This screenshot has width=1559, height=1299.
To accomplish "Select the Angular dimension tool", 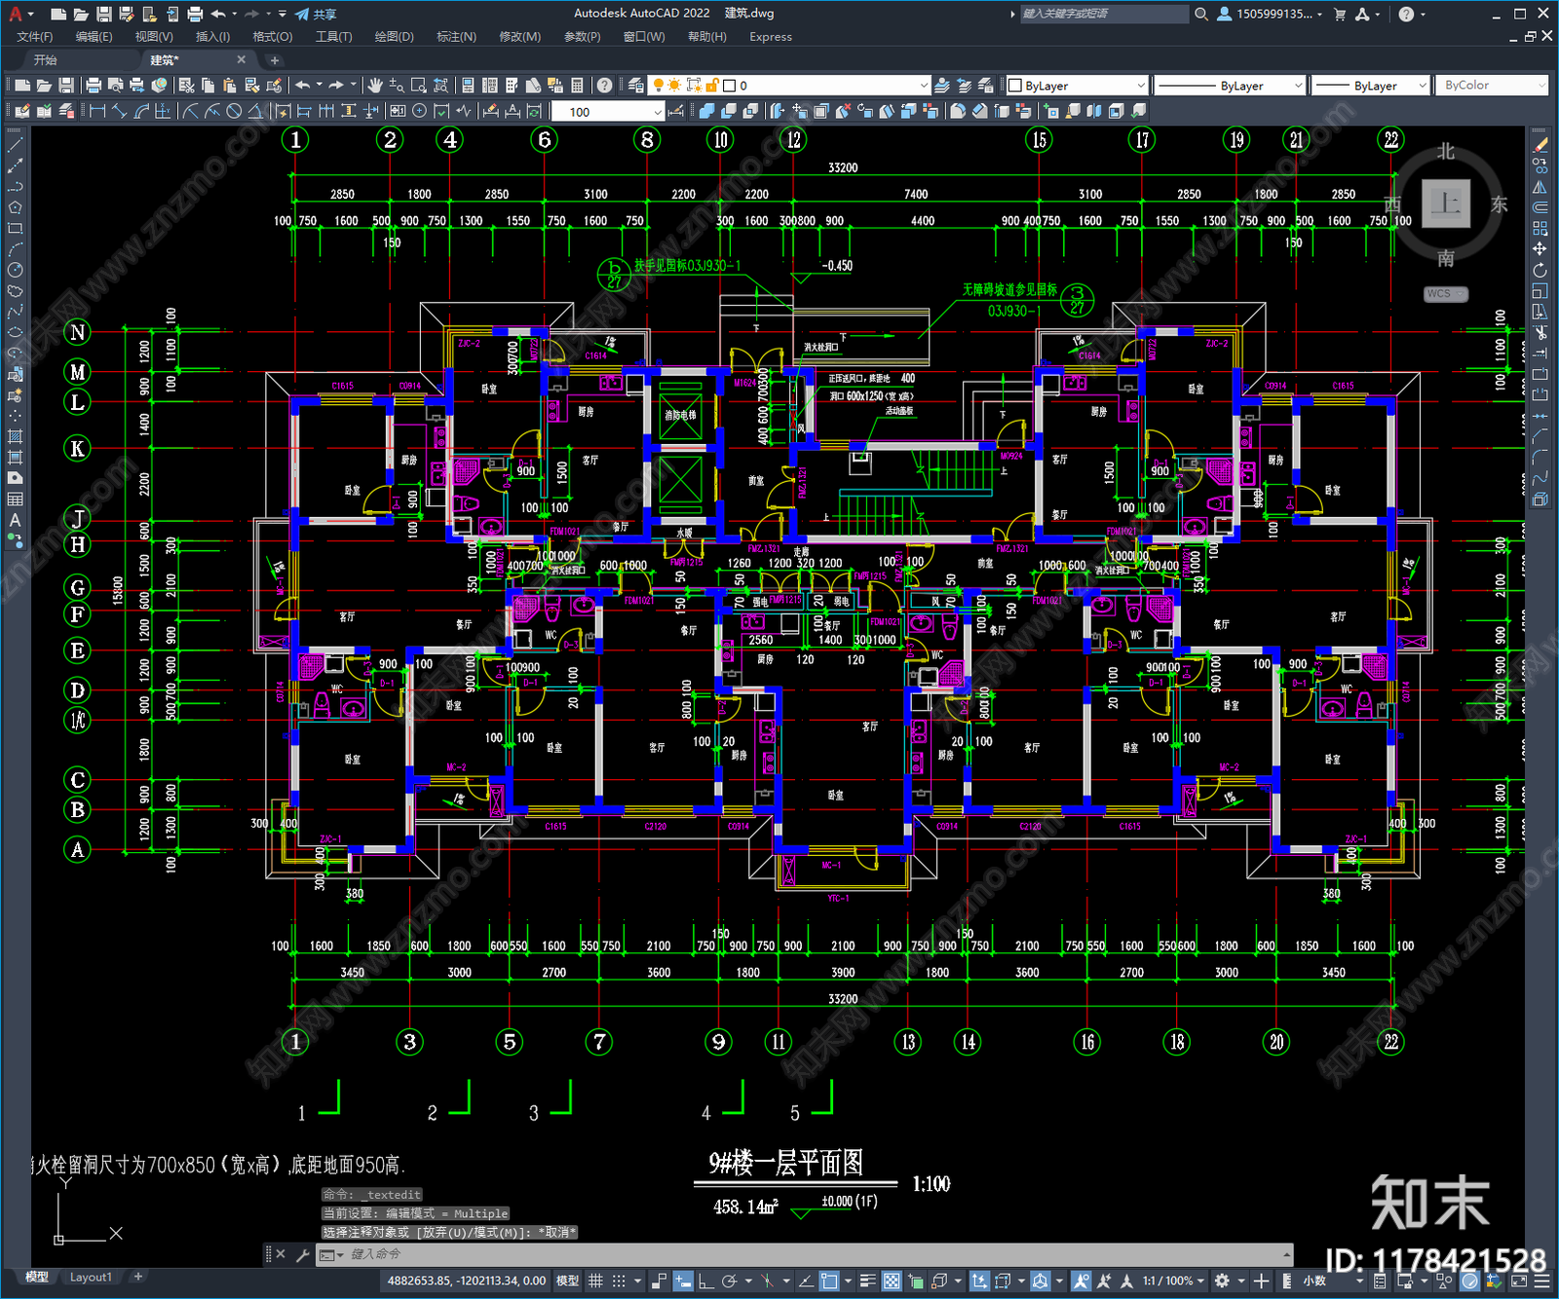I will (254, 111).
